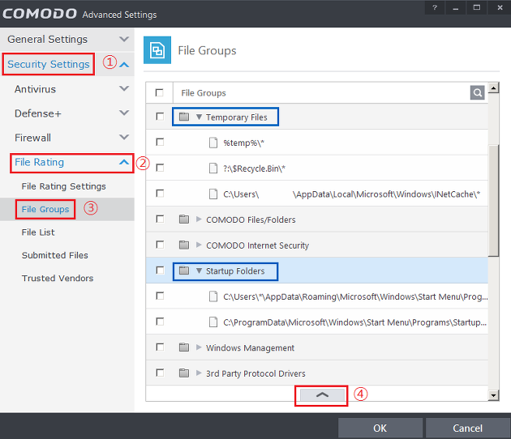
Task: Expand COMODO Internet Security group triangle
Action: (x=199, y=245)
